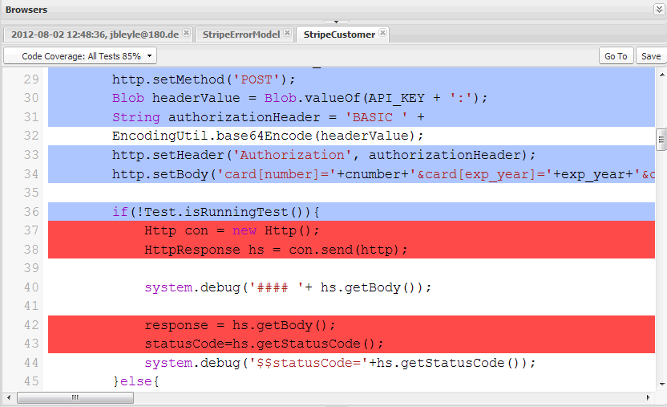Collapse the Browsers panel with the chevron icon
Screen dimensions: 667x407
(x=659, y=10)
